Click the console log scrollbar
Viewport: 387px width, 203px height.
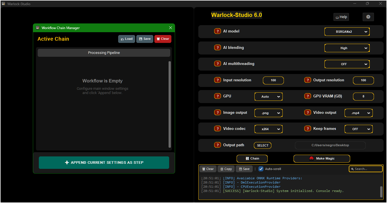[381, 192]
